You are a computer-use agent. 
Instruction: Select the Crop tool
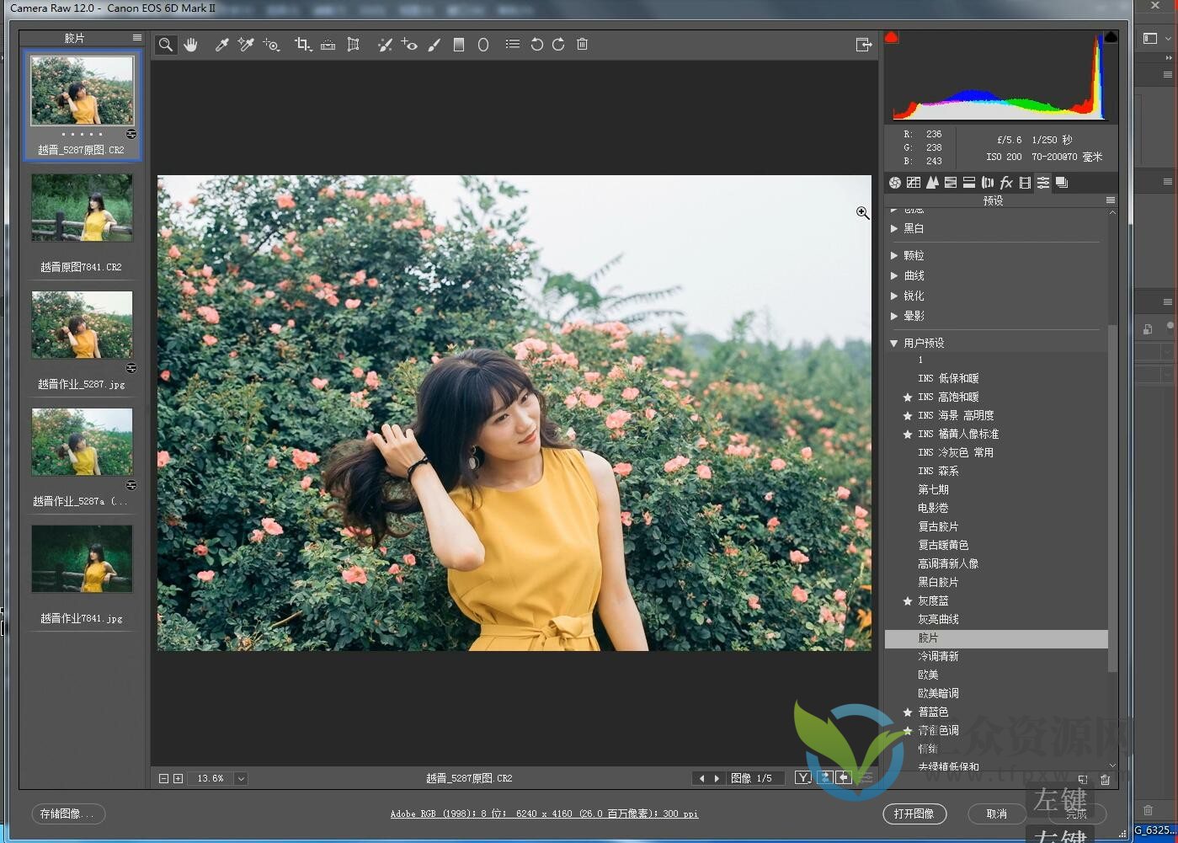[x=302, y=44]
